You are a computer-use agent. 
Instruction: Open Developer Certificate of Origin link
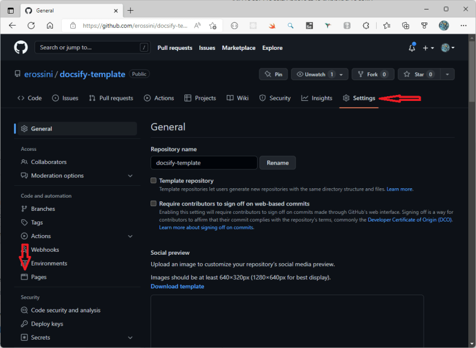[410, 220]
